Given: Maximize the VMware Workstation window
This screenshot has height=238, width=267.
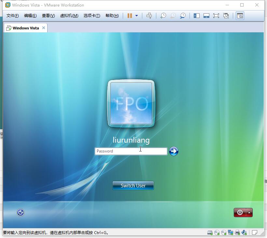Looking at the screenshot, I should 242,5.
